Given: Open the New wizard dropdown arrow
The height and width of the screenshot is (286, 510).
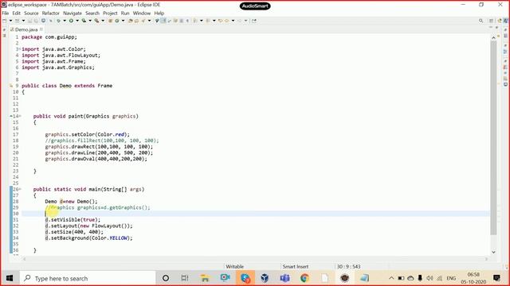Looking at the screenshot, I should [x=10, y=21].
